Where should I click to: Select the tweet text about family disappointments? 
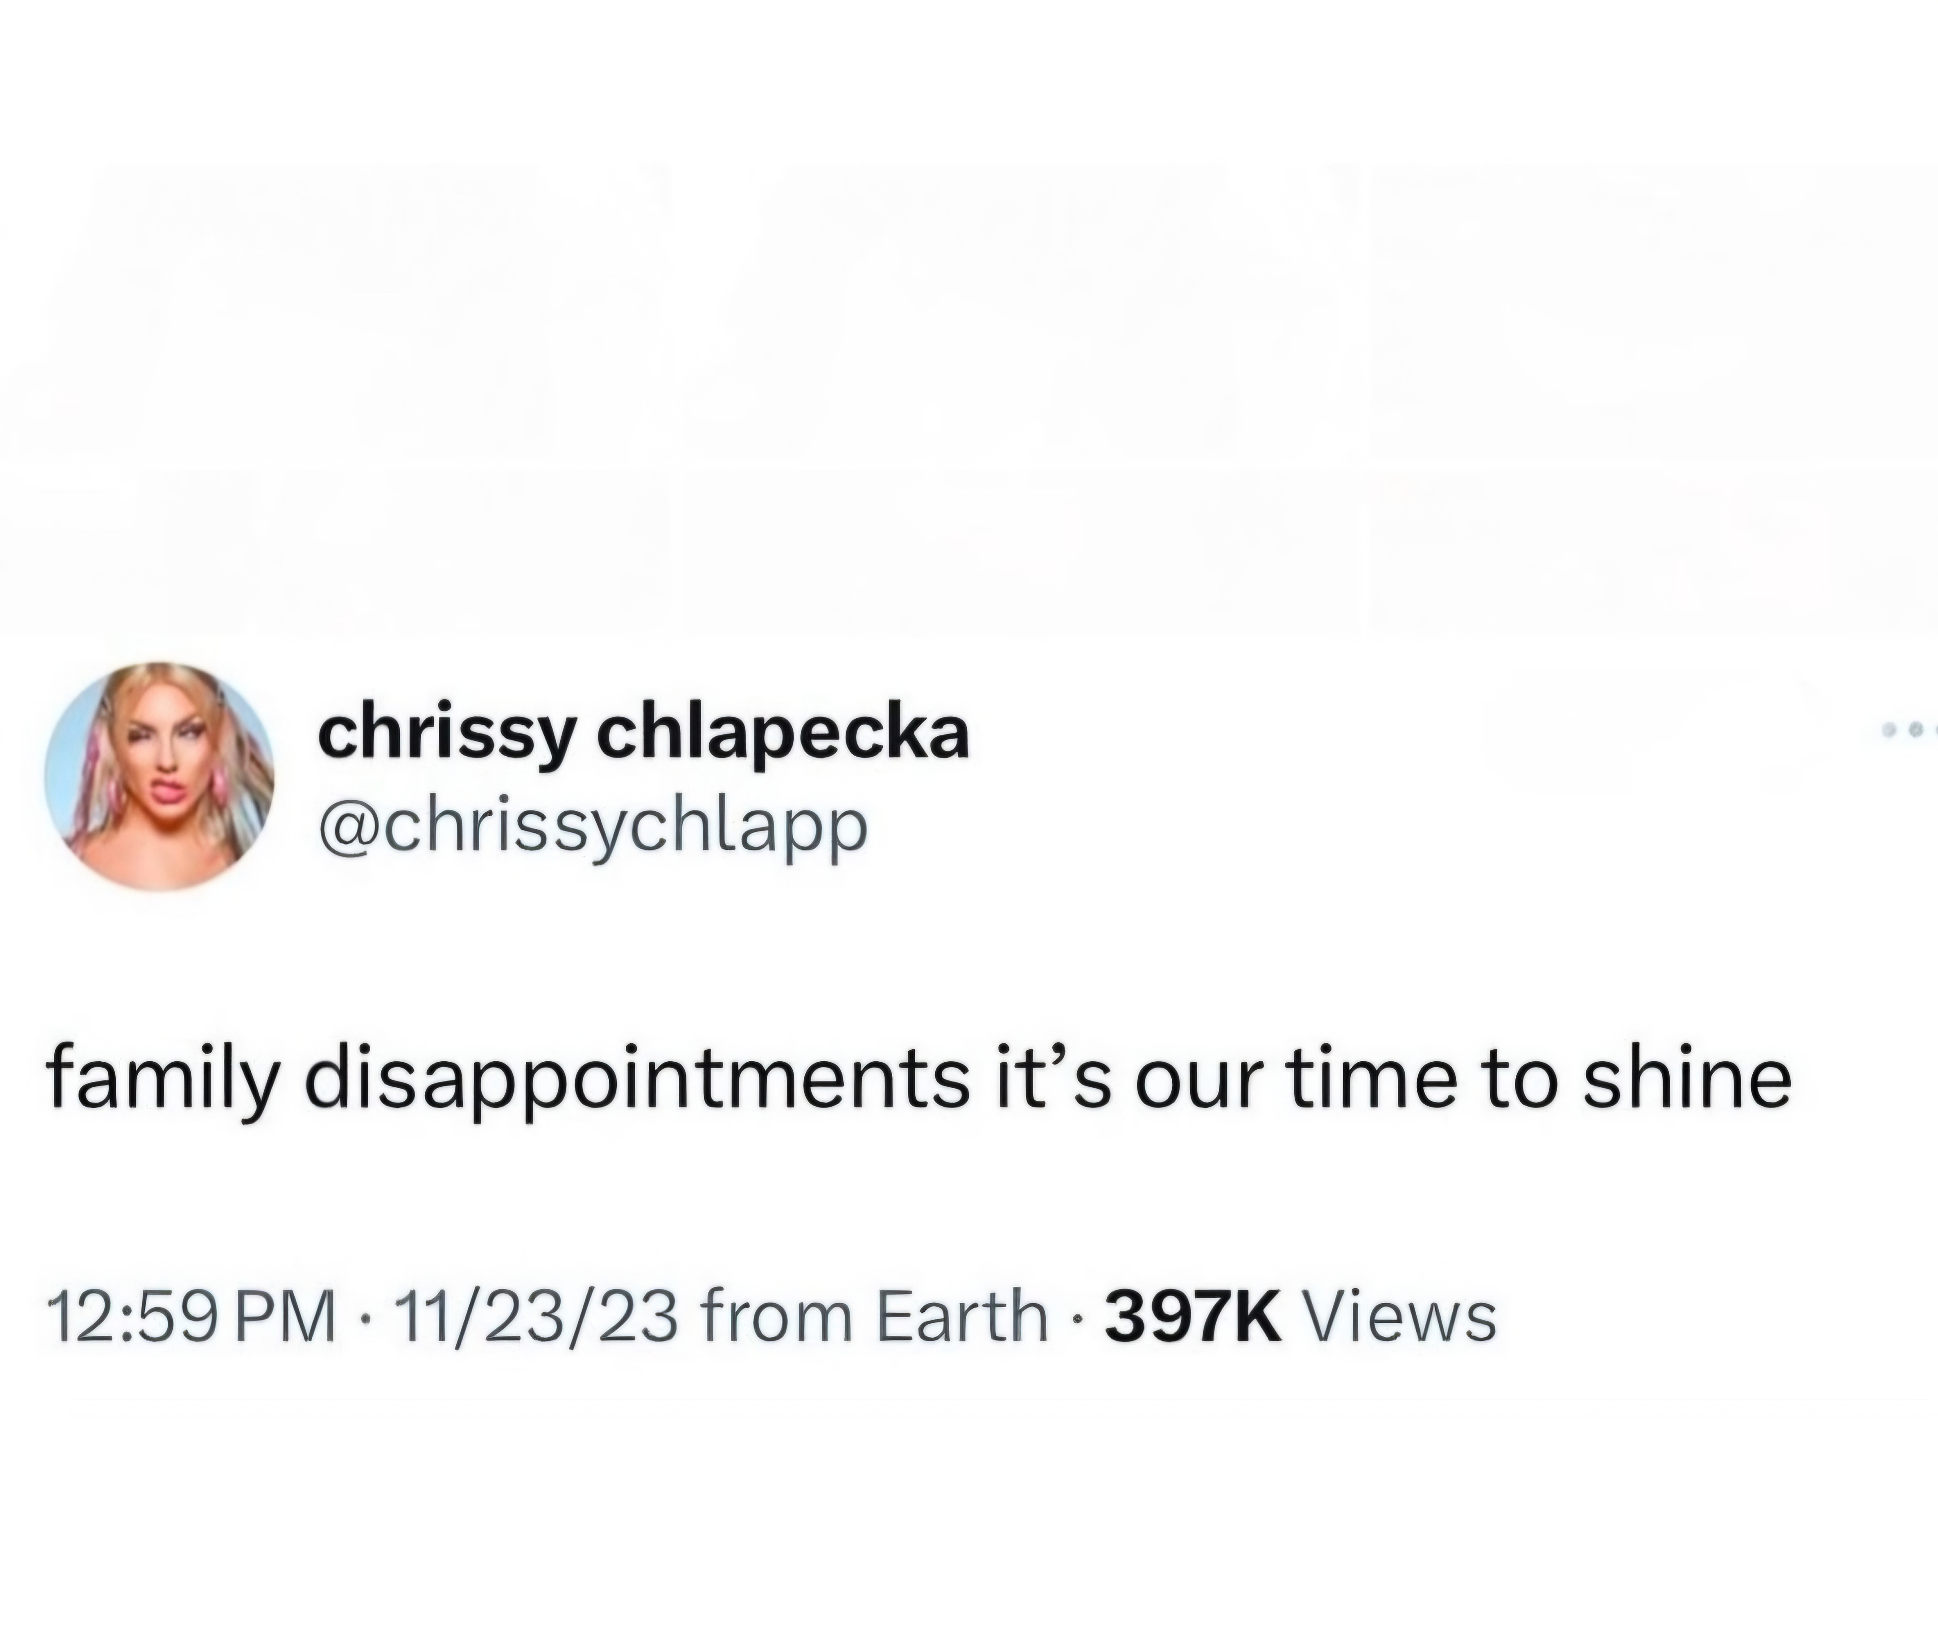pos(918,1081)
